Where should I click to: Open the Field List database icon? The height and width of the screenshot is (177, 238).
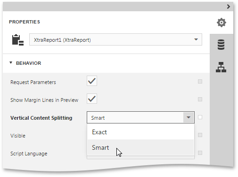tap(221, 45)
